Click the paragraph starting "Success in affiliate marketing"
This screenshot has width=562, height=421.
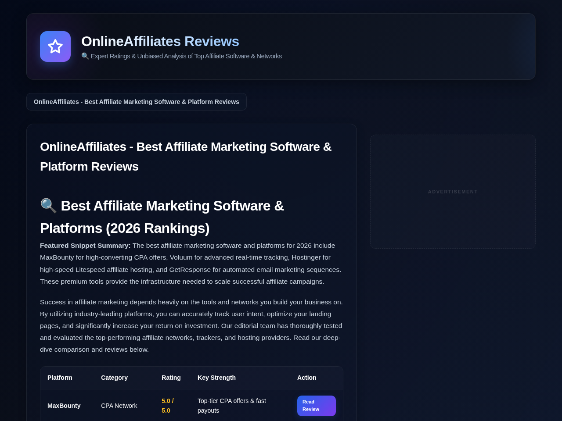click(x=191, y=326)
